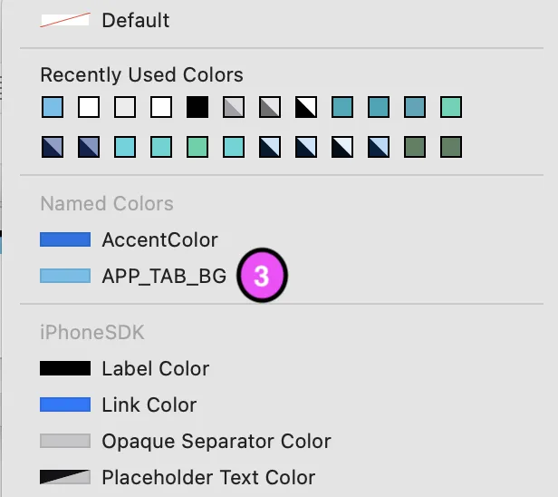Select Placeholder Text Color option

coord(208,478)
